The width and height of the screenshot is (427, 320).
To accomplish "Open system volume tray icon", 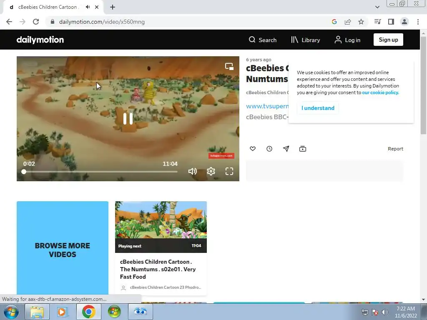I will pyautogui.click(x=384, y=312).
